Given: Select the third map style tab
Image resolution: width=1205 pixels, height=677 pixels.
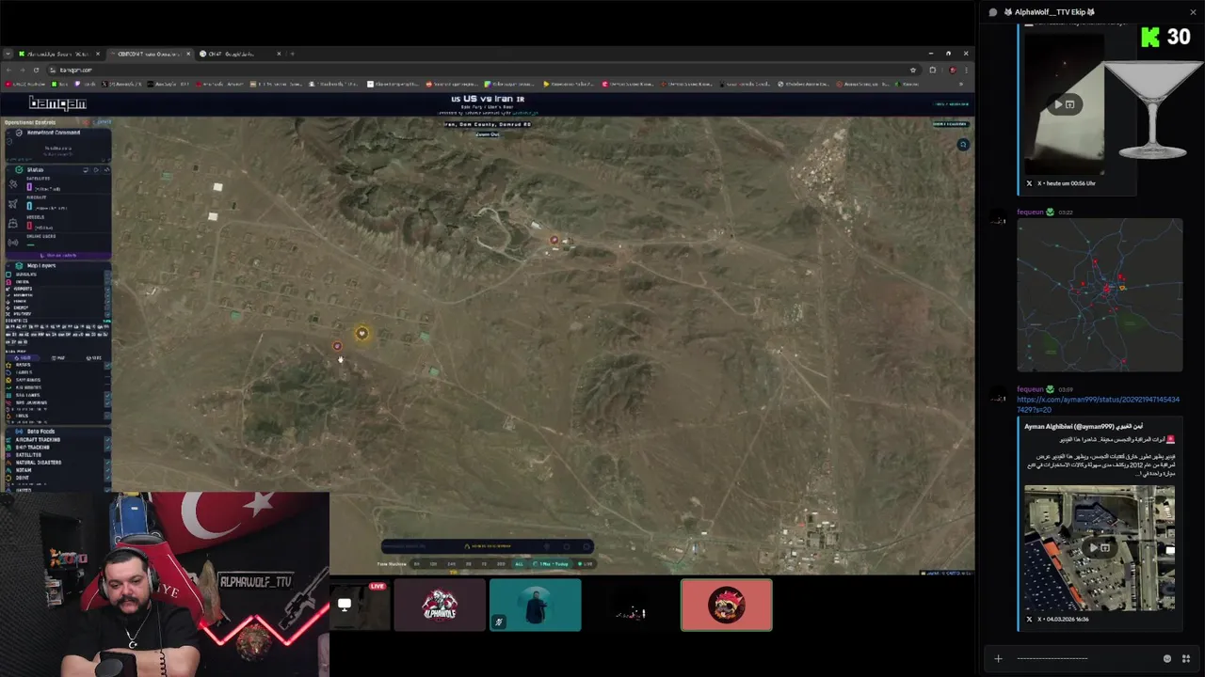Looking at the screenshot, I should [x=93, y=358].
